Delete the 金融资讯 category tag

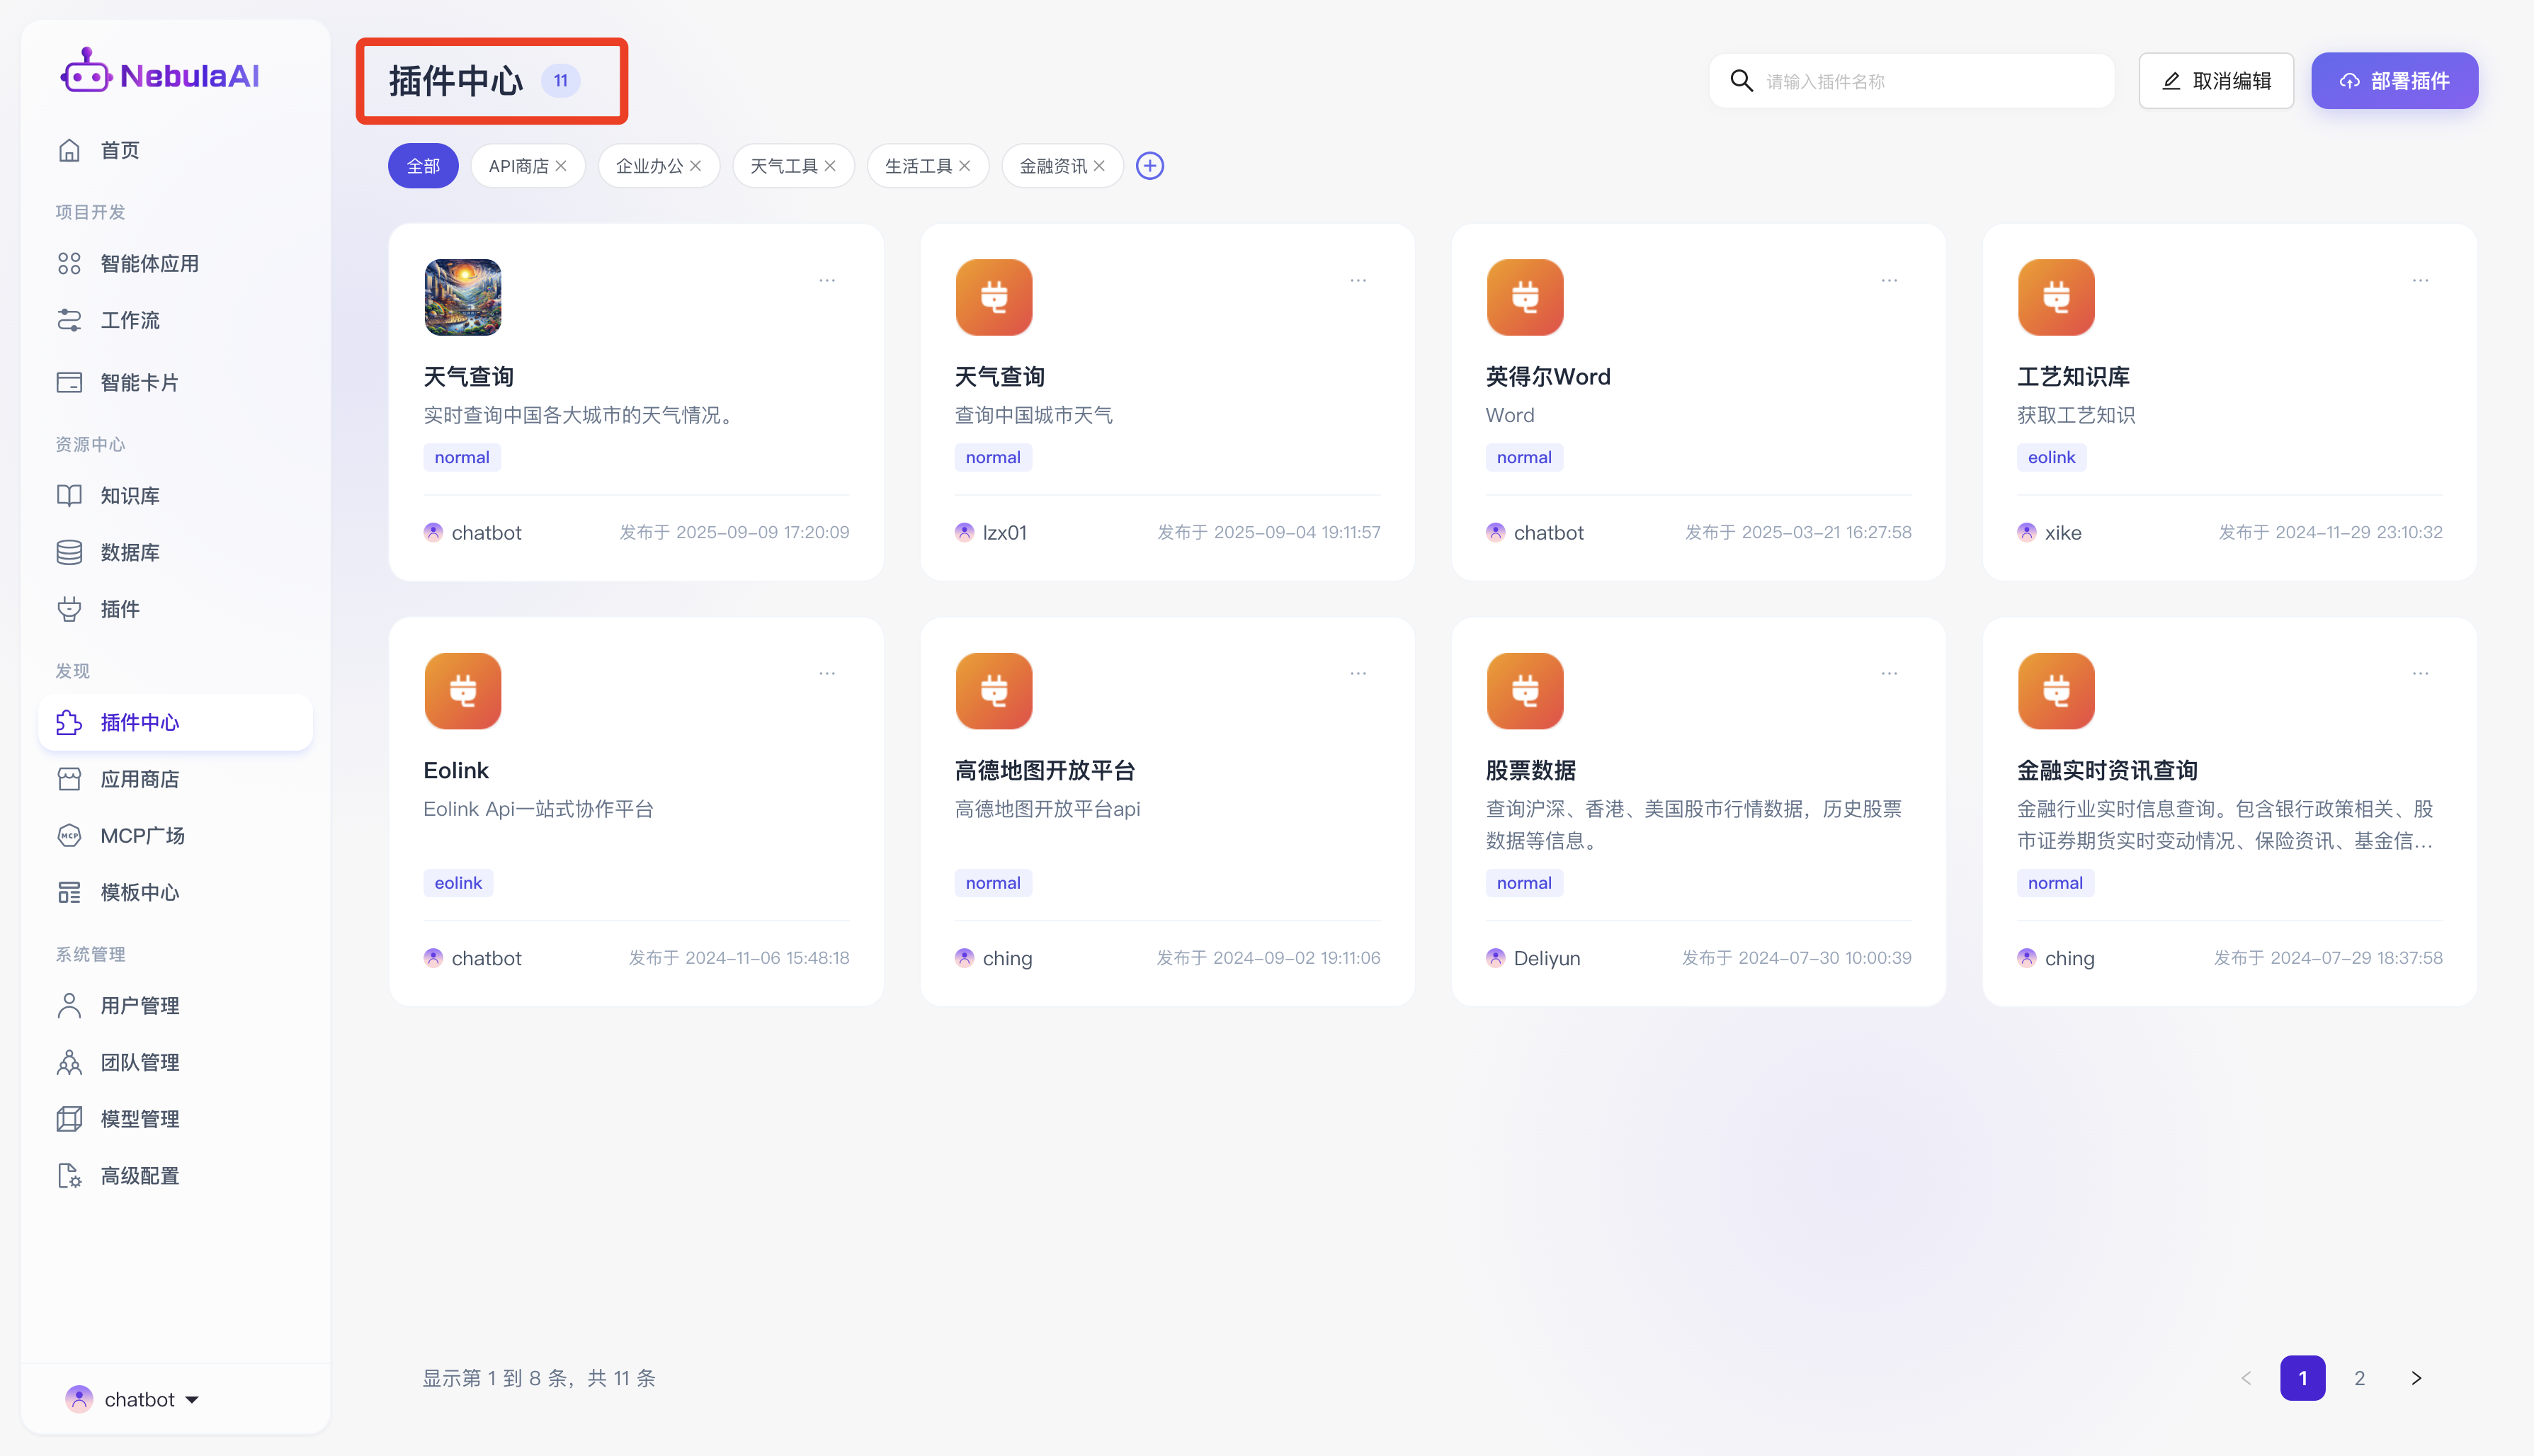tap(1099, 166)
